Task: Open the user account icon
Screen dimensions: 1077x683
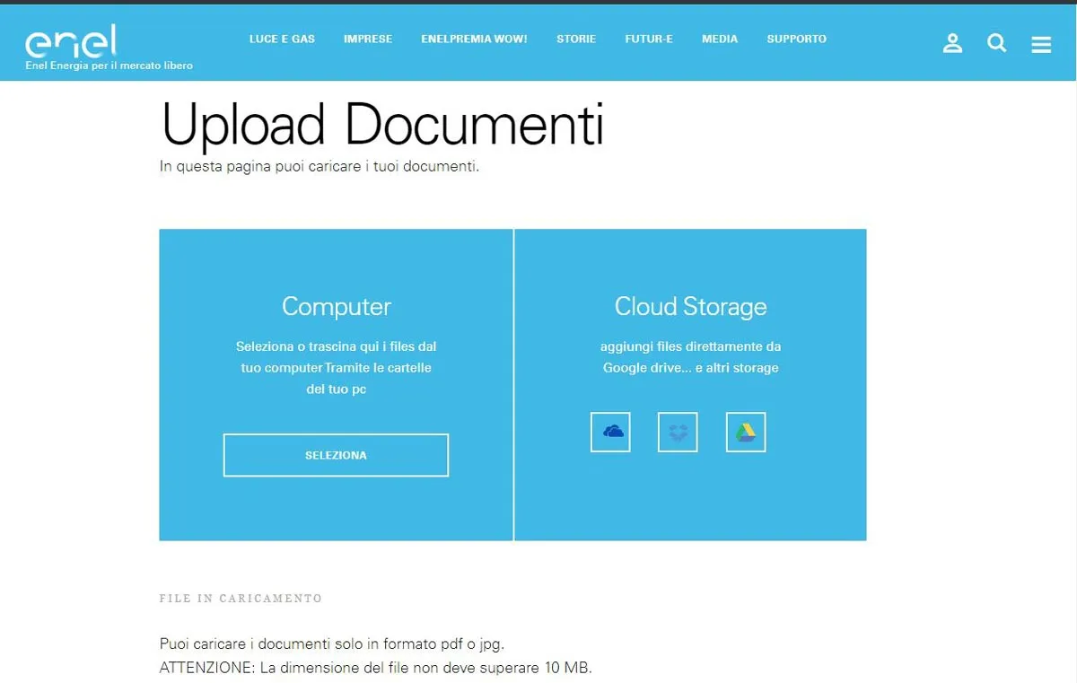Action: click(952, 43)
